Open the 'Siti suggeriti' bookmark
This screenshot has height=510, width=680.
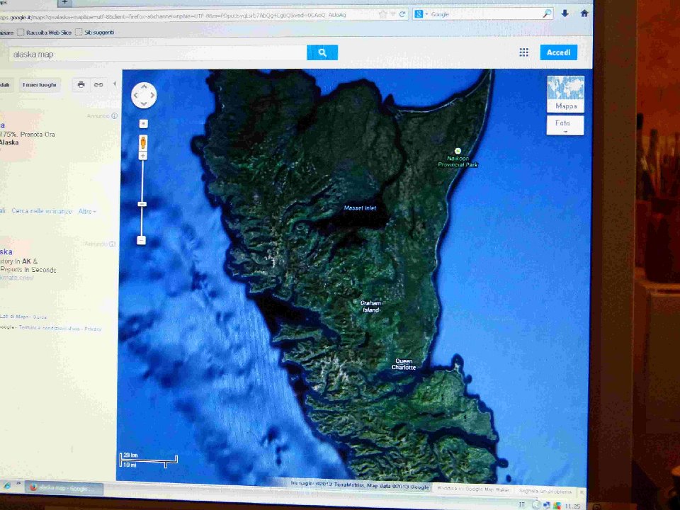point(95,33)
